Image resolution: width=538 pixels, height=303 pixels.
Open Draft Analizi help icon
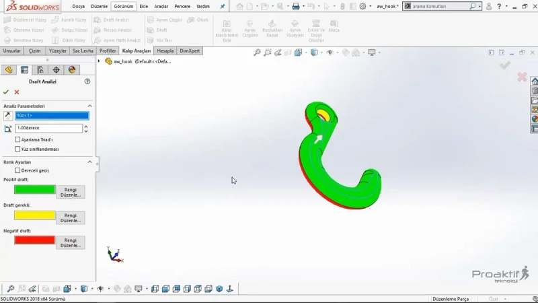pos(87,81)
